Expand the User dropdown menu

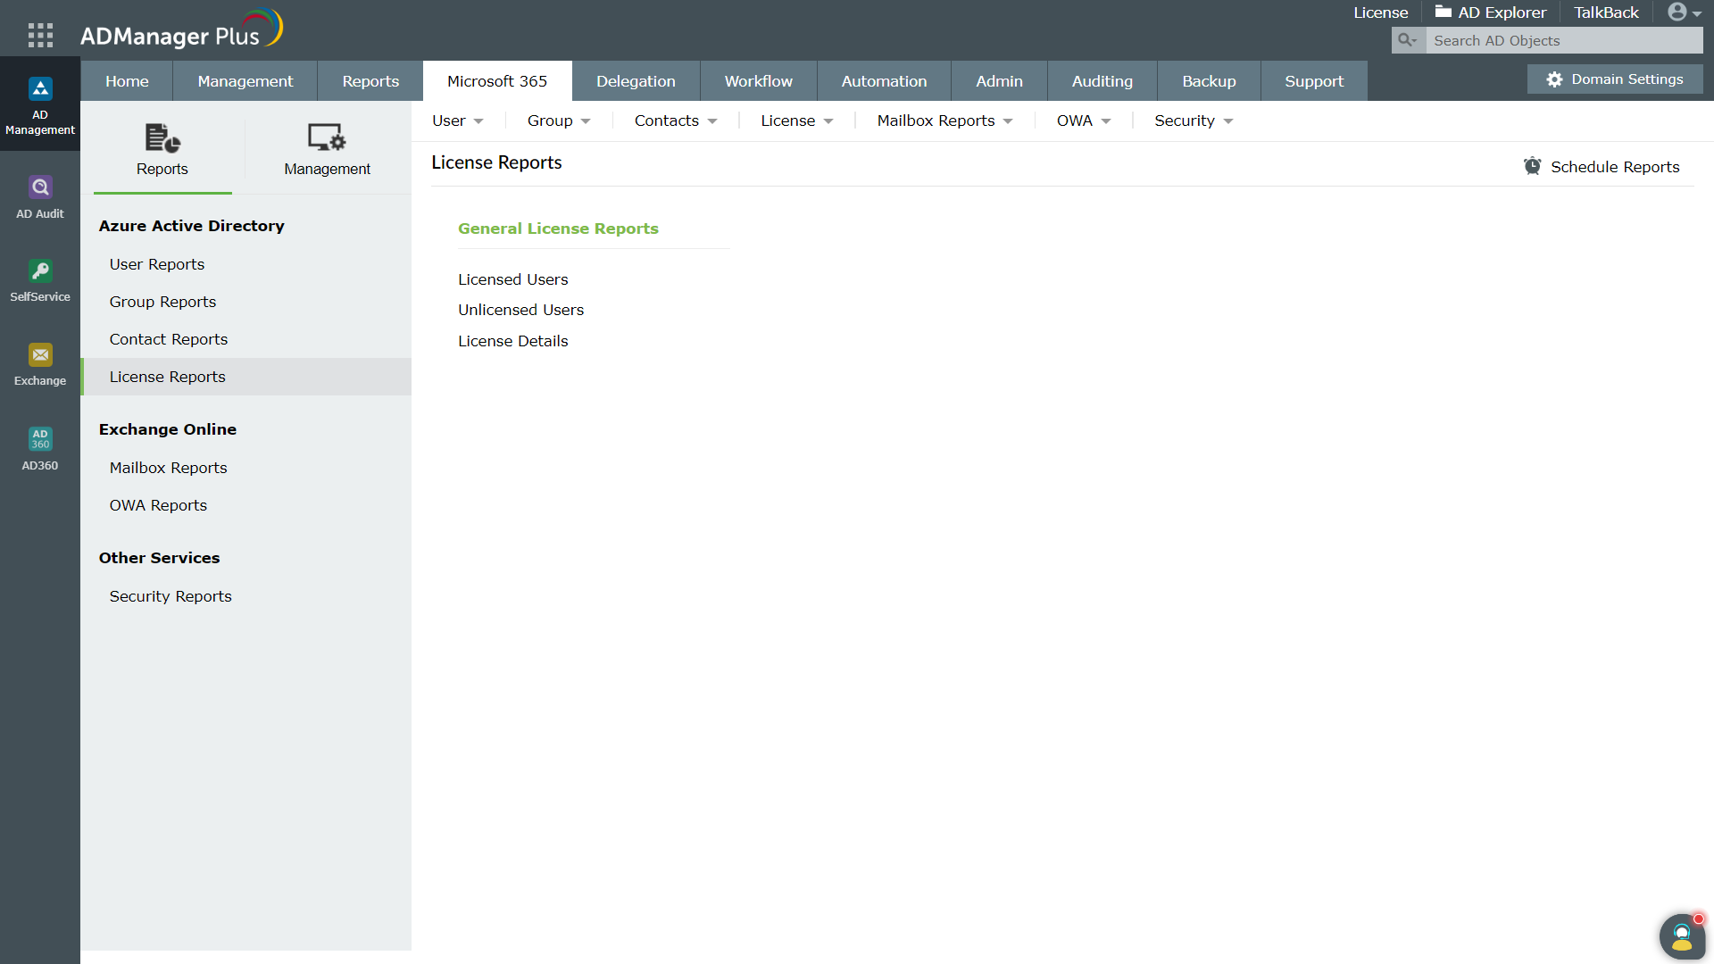(x=457, y=120)
